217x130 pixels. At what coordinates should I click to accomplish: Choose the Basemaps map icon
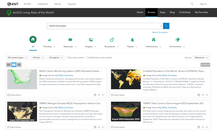[70, 40]
